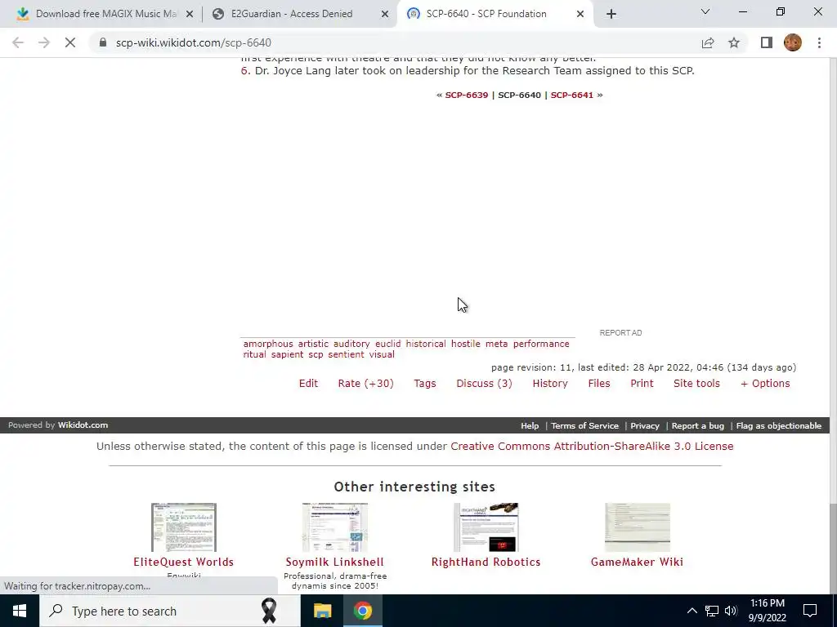Open Help link in footer bar
Viewport: 837px width, 627px height.
[x=530, y=425]
